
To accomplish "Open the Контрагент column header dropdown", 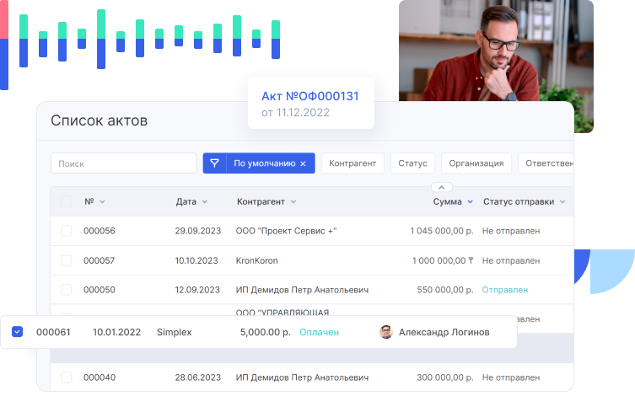I will point(293,202).
